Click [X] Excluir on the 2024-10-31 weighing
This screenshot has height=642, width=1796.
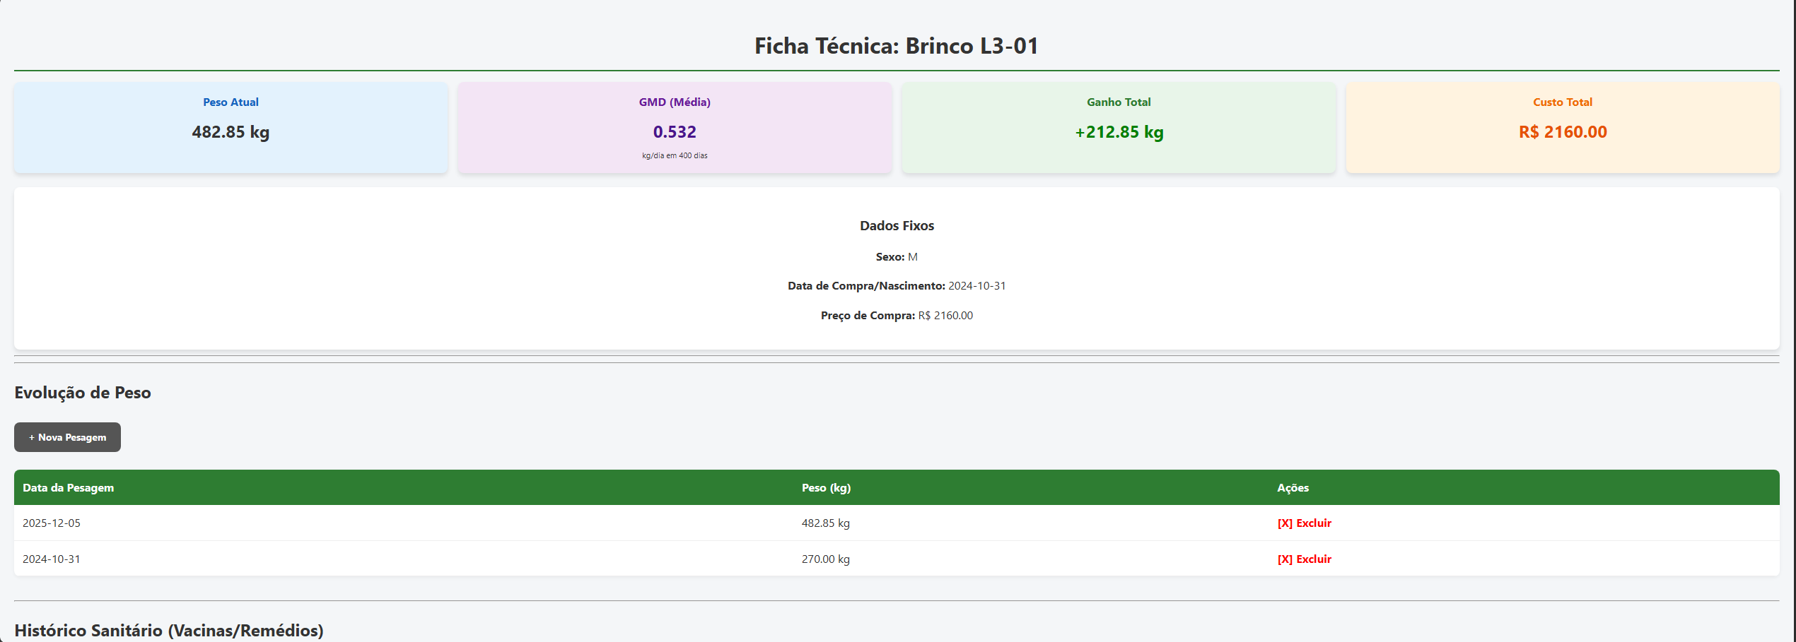coord(1304,559)
